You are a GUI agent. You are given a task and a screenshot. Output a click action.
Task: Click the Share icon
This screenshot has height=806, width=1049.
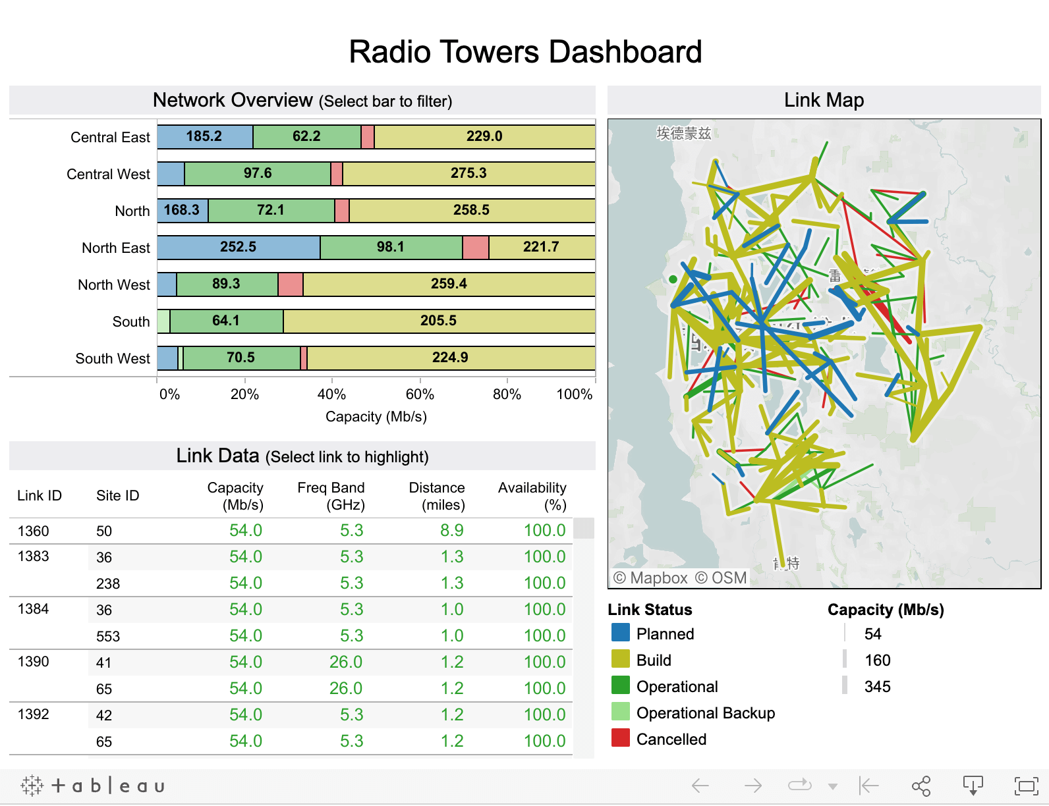[x=921, y=785]
